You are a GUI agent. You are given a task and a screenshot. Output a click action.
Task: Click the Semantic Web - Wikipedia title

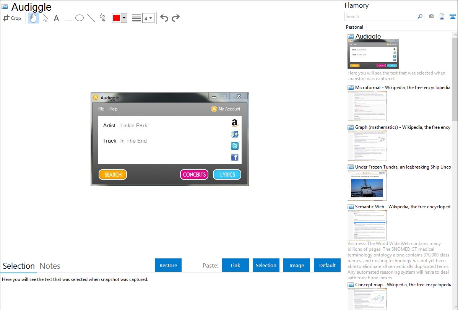403,206
